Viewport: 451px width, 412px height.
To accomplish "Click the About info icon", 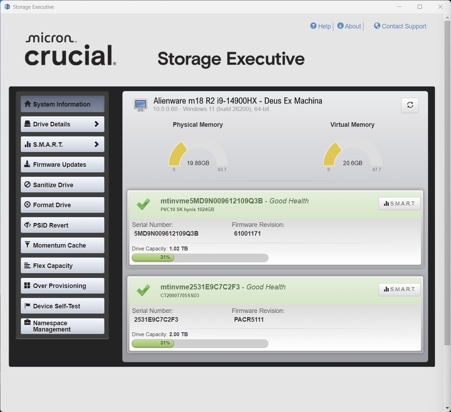I will [340, 26].
